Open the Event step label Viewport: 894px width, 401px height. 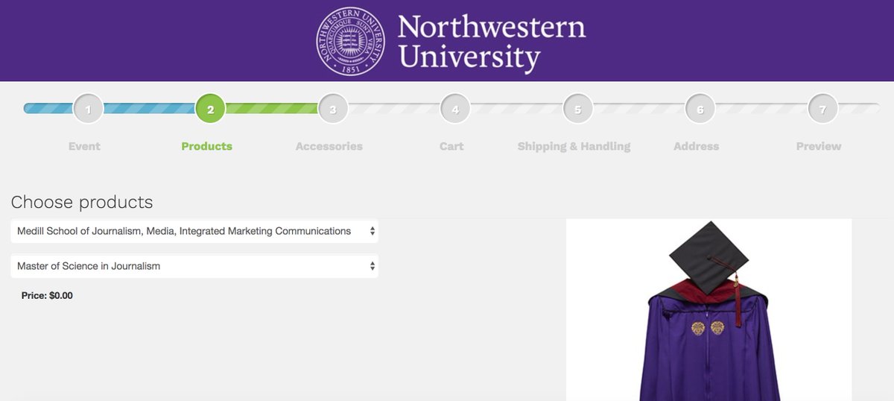pos(84,146)
